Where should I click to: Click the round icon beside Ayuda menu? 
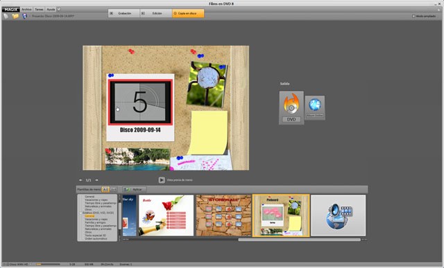59,9
